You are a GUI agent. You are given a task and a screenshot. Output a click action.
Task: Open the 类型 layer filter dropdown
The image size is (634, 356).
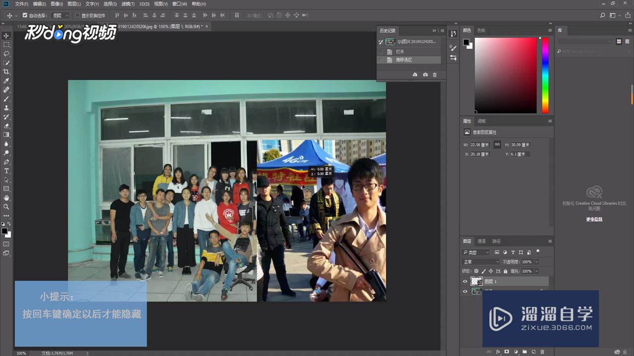(476, 252)
